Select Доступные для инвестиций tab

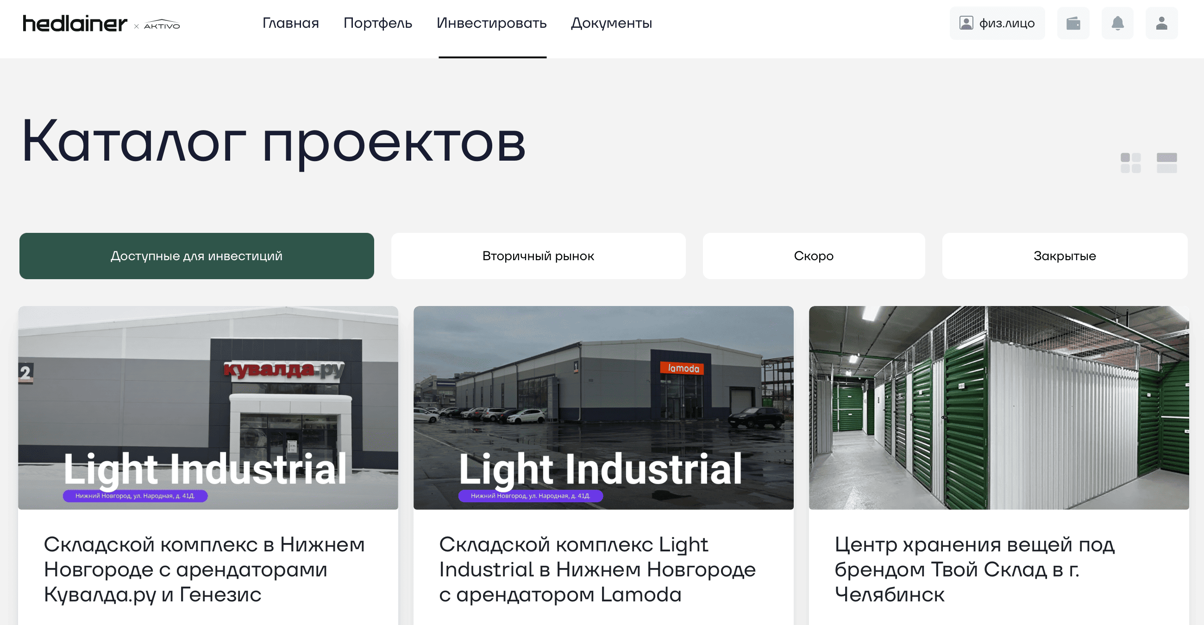tap(197, 256)
